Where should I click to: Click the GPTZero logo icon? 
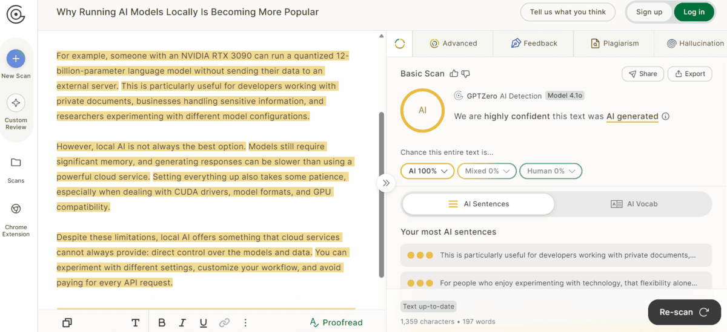(x=16, y=13)
